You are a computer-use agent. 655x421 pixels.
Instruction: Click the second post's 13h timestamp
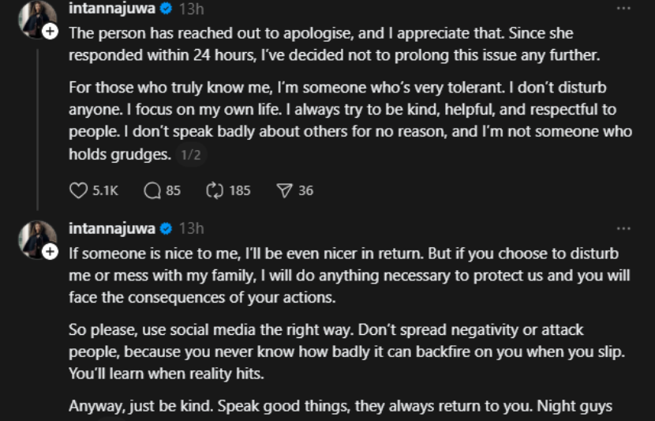coord(191,229)
